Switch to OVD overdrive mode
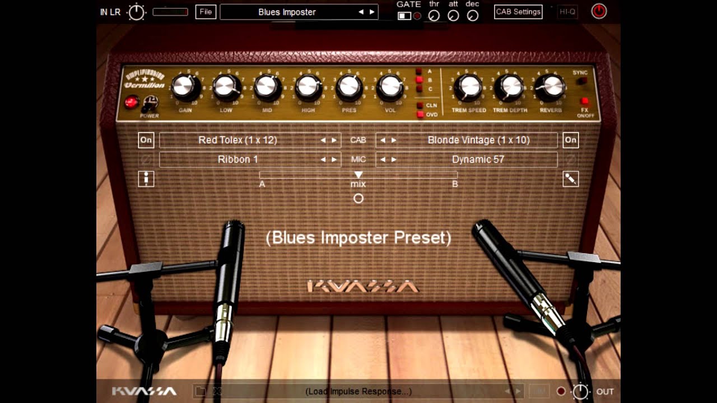 (x=420, y=115)
